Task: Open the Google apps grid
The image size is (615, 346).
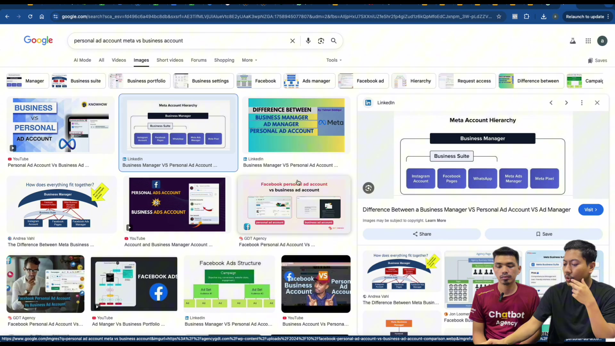Action: click(588, 41)
